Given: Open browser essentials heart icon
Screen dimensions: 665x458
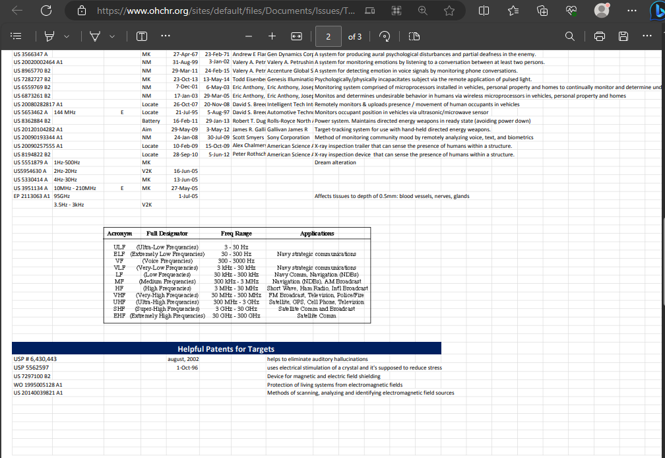Looking at the screenshot, I should [x=571, y=11].
